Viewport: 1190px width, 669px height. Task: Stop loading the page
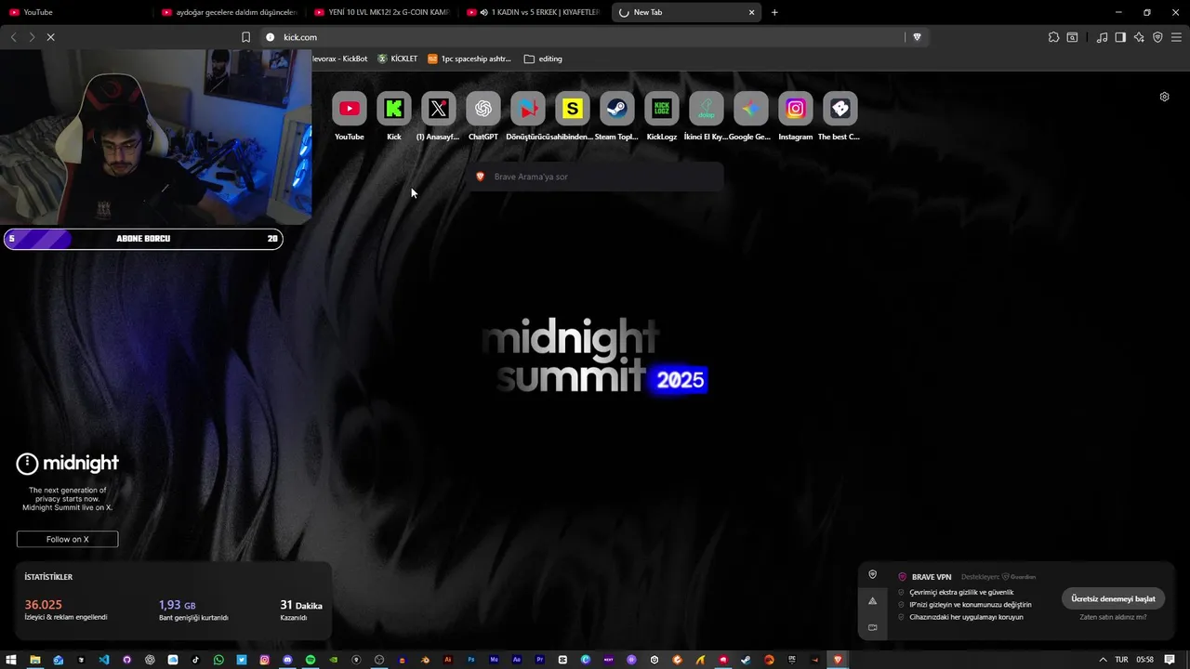click(50, 37)
